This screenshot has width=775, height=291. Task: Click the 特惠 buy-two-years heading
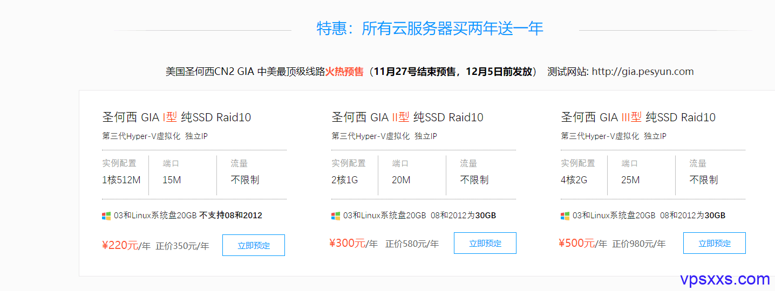[430, 29]
